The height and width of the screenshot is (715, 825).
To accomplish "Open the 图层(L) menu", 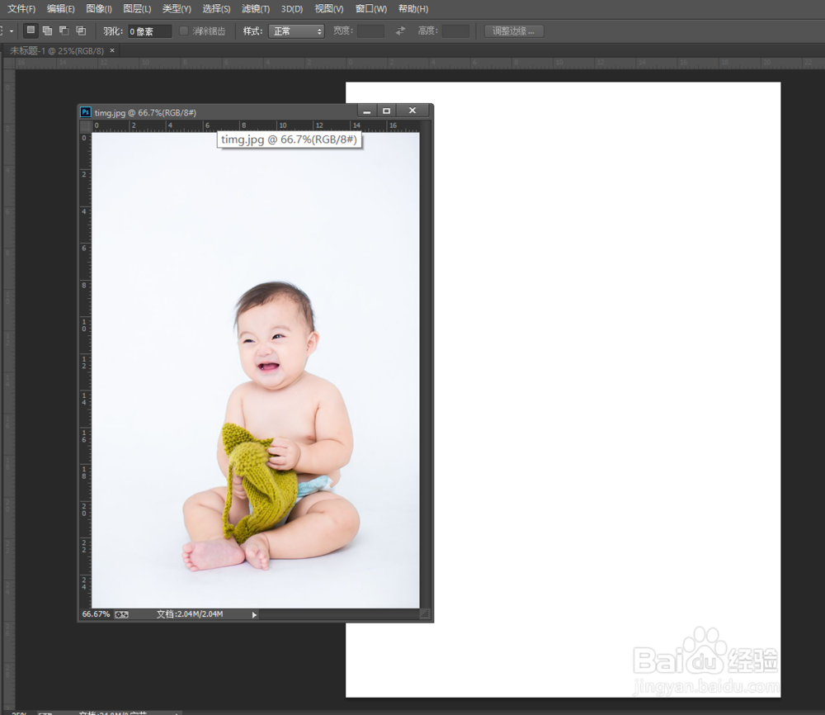I will pos(137,9).
